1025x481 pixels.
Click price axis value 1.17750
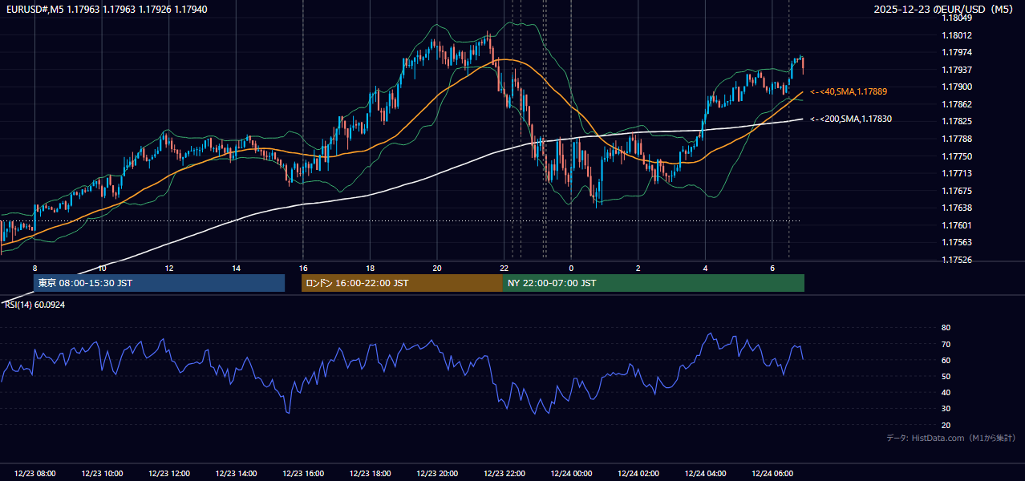tap(958, 156)
